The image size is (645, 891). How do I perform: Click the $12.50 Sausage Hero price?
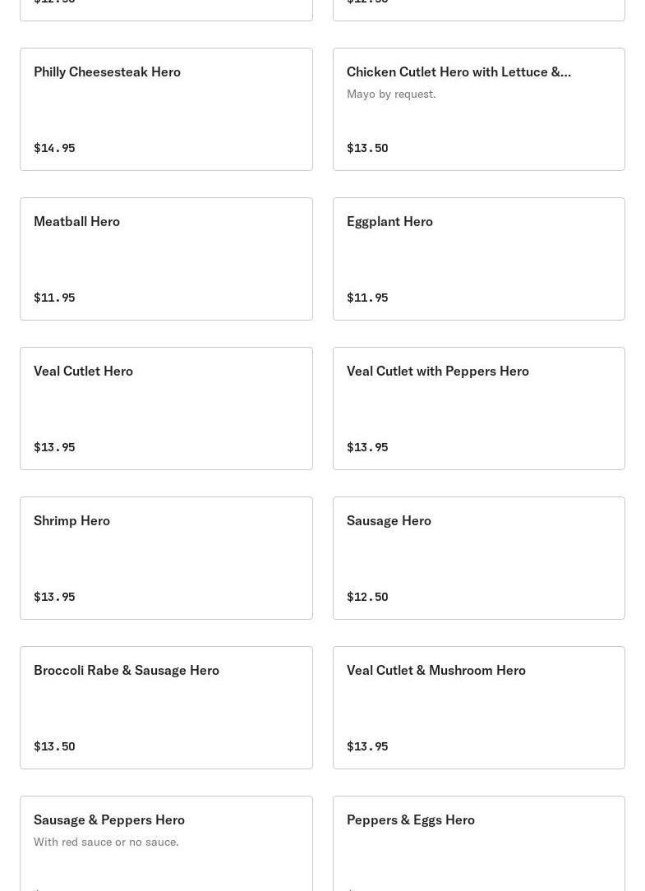(367, 597)
